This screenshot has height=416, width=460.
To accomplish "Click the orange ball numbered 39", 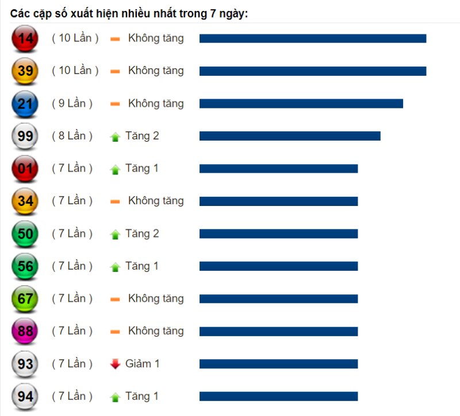I will coord(25,71).
